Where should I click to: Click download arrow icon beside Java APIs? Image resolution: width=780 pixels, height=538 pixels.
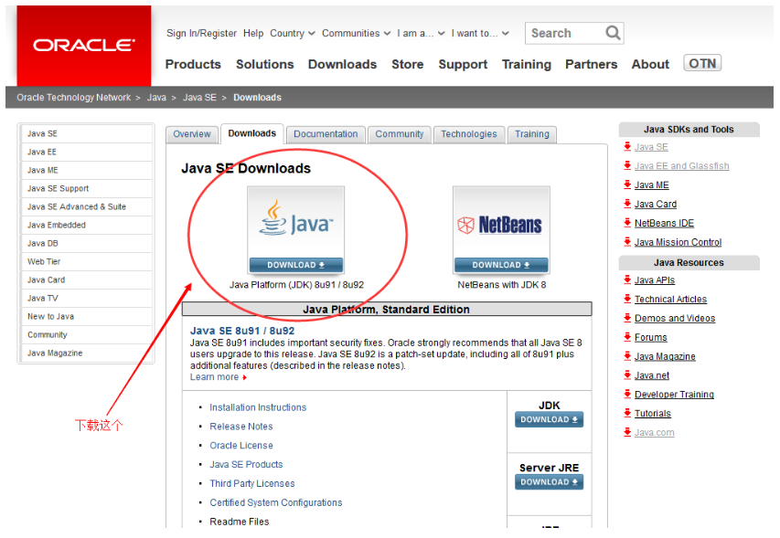[x=627, y=280]
